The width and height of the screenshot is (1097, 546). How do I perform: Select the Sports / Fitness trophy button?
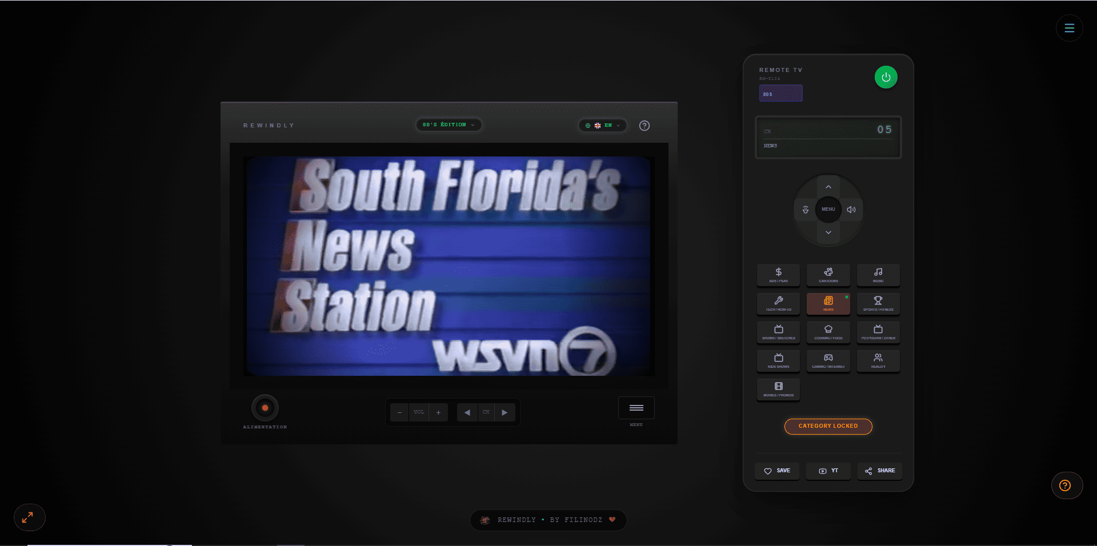878,303
